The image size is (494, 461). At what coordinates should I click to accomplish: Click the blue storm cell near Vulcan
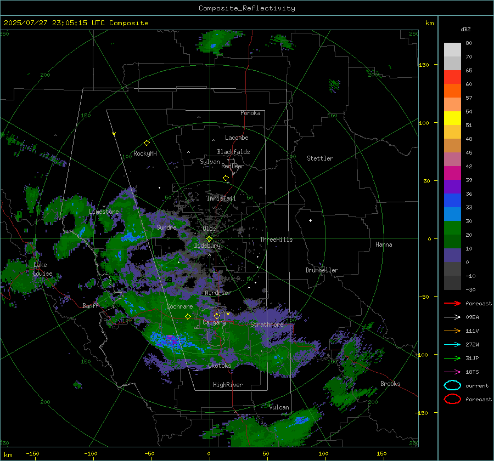(x=301, y=420)
